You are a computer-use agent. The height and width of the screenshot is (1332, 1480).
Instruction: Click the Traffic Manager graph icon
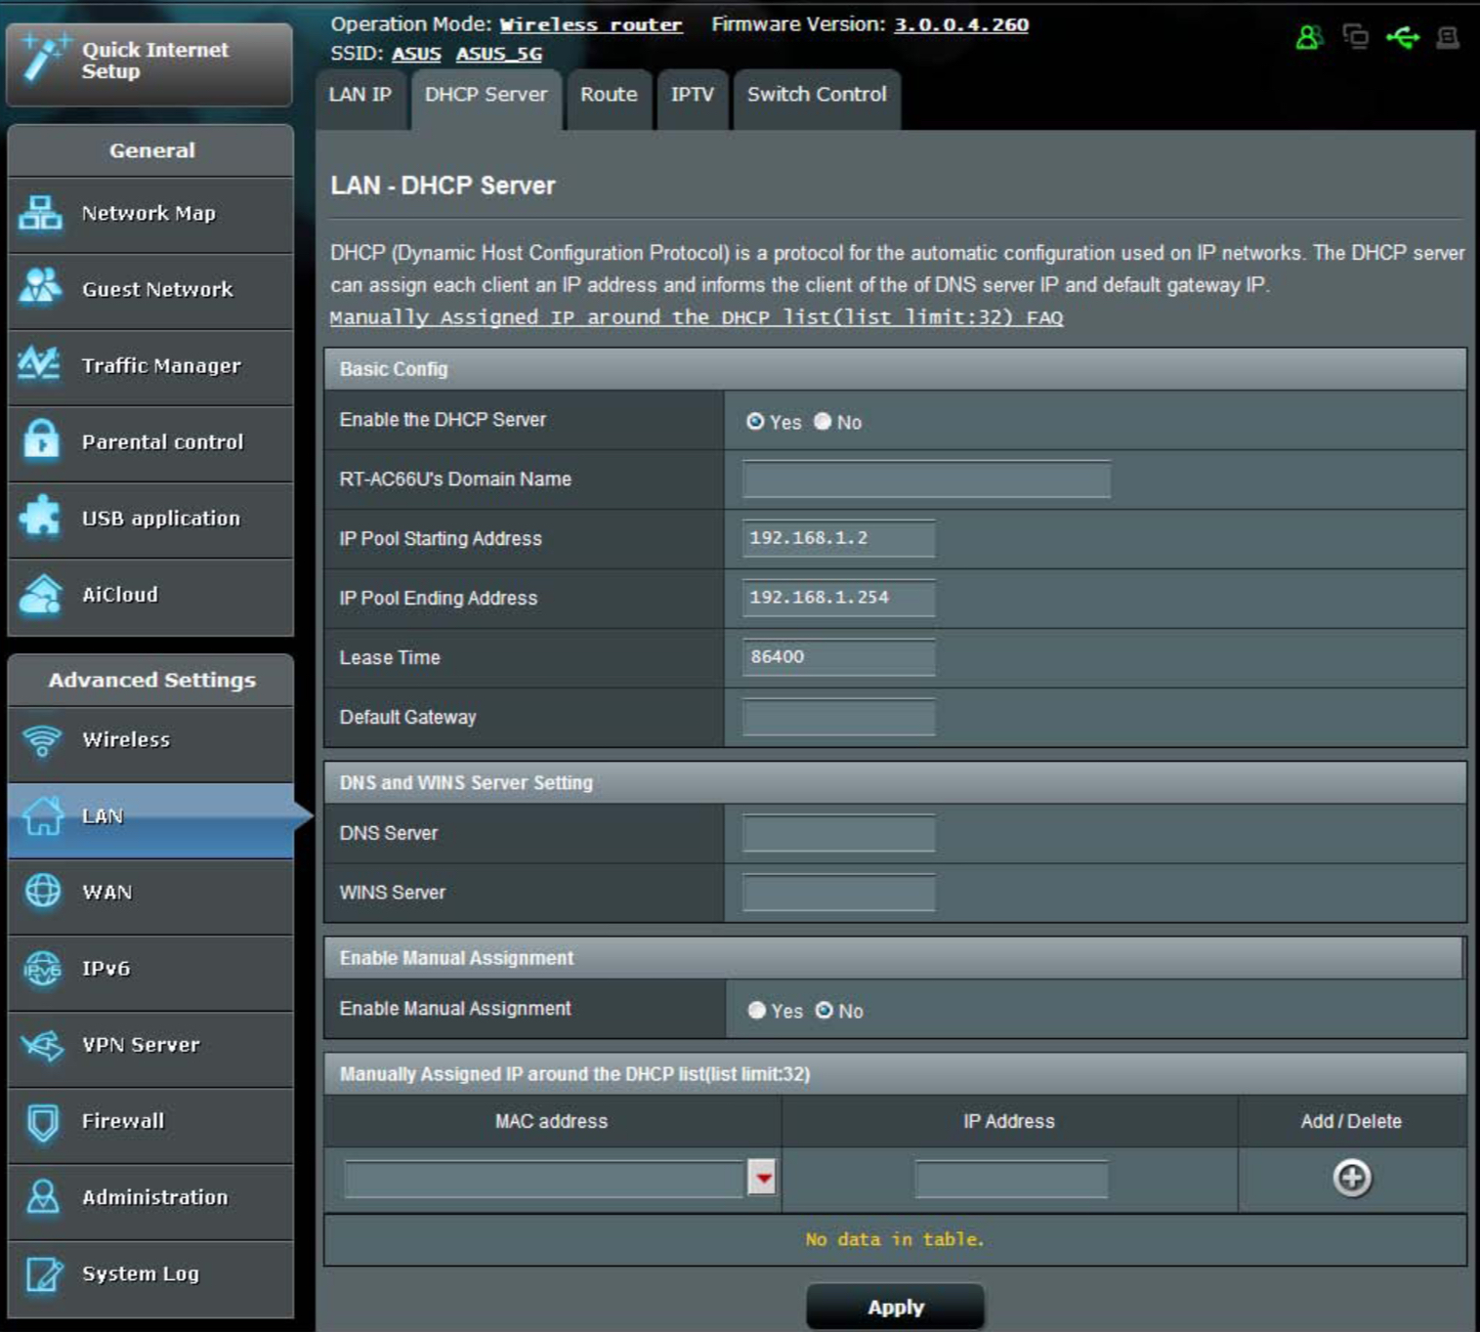[39, 364]
